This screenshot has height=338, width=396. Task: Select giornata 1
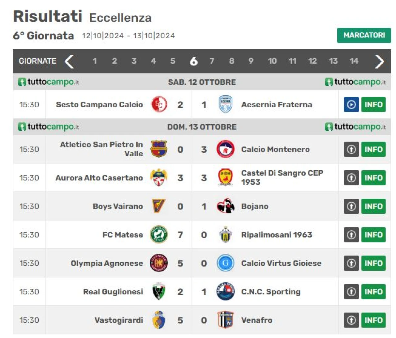tap(95, 61)
